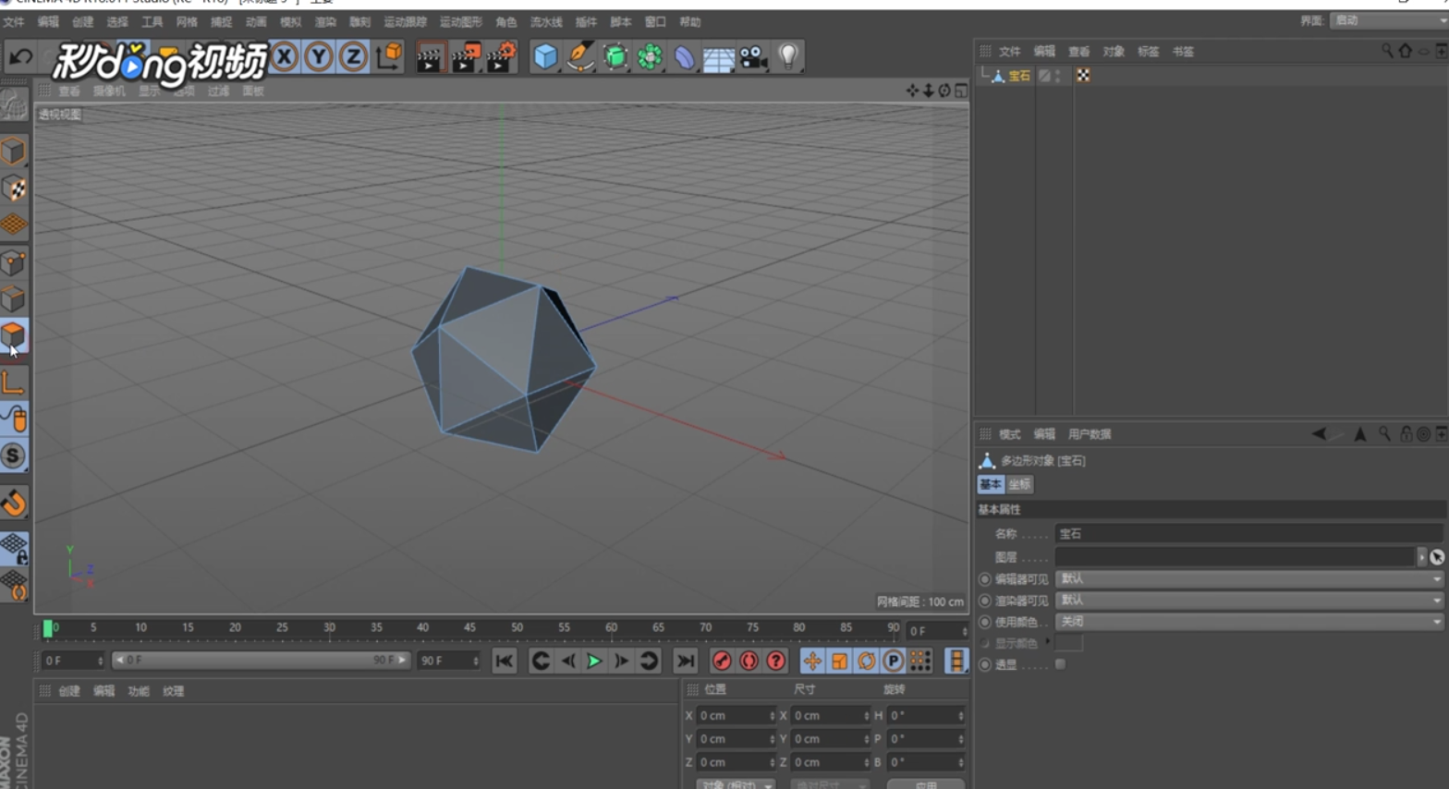Image resolution: width=1449 pixels, height=789 pixels.
Task: Toggle position keyframe recording icon
Action: [x=811, y=661]
